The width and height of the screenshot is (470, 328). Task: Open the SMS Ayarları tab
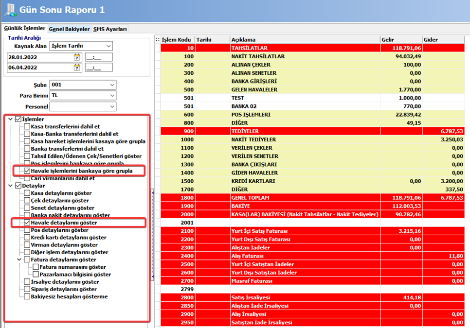point(110,29)
